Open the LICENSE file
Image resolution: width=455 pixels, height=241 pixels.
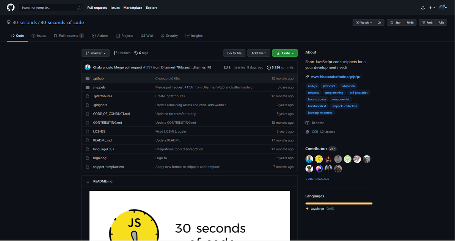click(99, 131)
